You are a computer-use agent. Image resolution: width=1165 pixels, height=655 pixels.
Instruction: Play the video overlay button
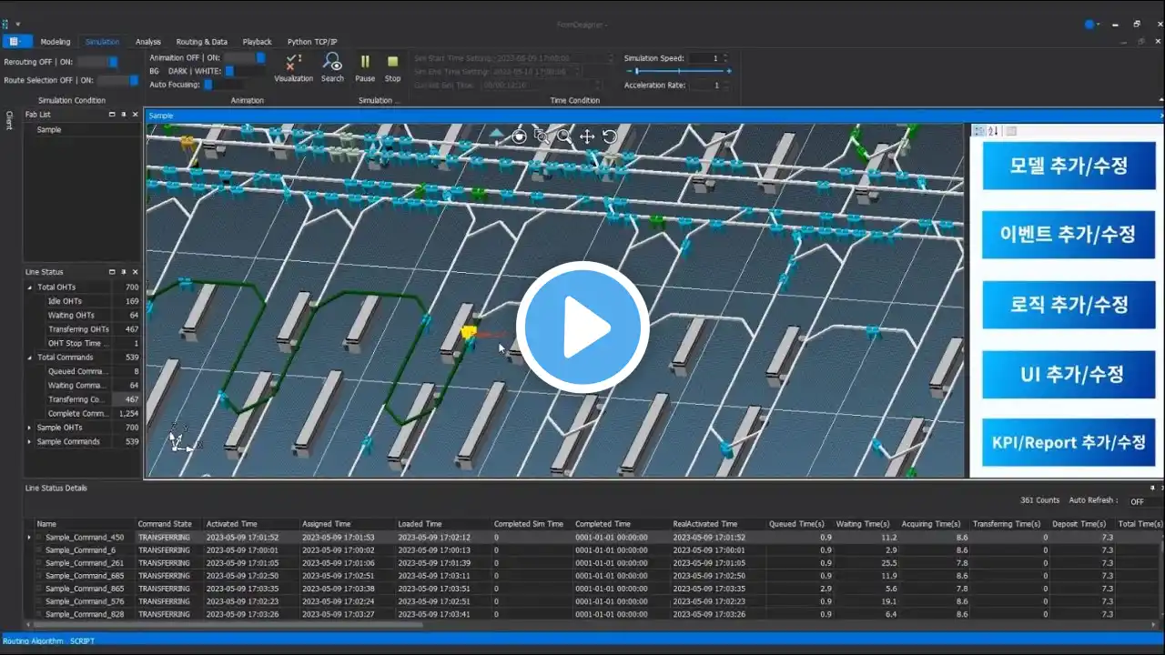tap(582, 327)
